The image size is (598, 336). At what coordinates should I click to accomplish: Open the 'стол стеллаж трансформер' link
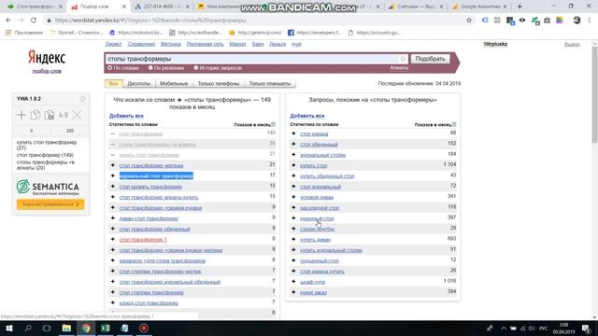click(151, 292)
